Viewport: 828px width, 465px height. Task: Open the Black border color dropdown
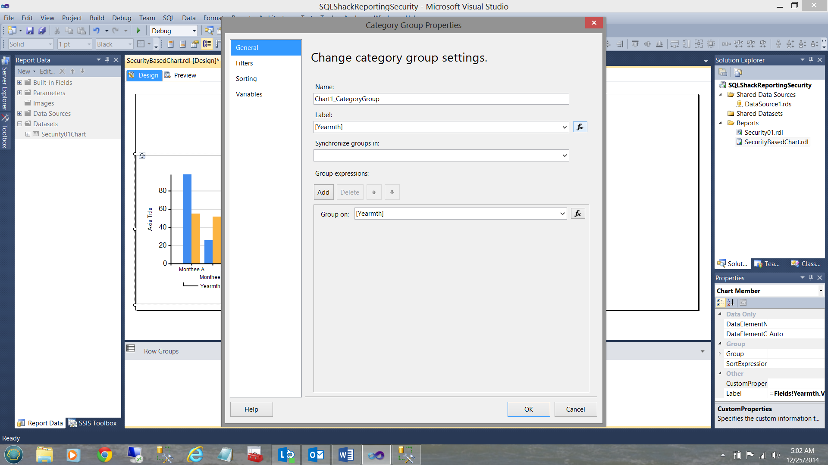[129, 44]
